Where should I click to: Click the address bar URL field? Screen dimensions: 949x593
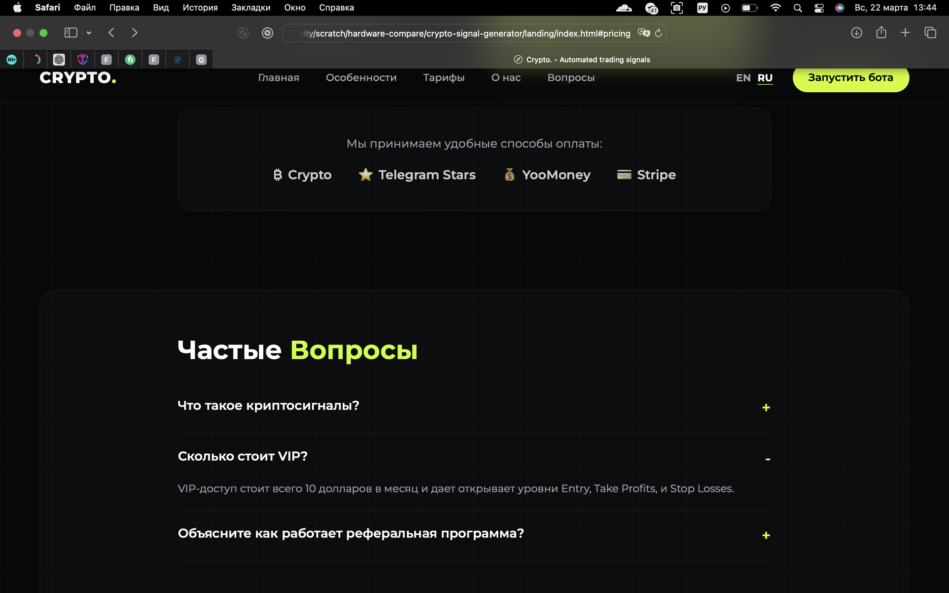(x=463, y=33)
